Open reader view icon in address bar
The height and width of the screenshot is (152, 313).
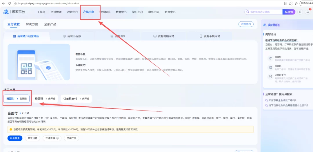(285, 3)
